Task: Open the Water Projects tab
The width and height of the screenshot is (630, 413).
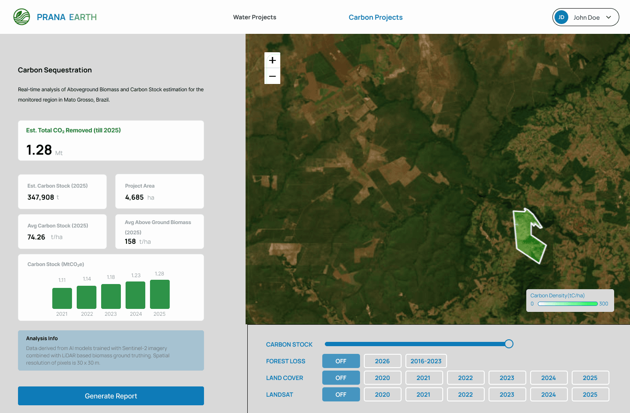Action: click(255, 17)
